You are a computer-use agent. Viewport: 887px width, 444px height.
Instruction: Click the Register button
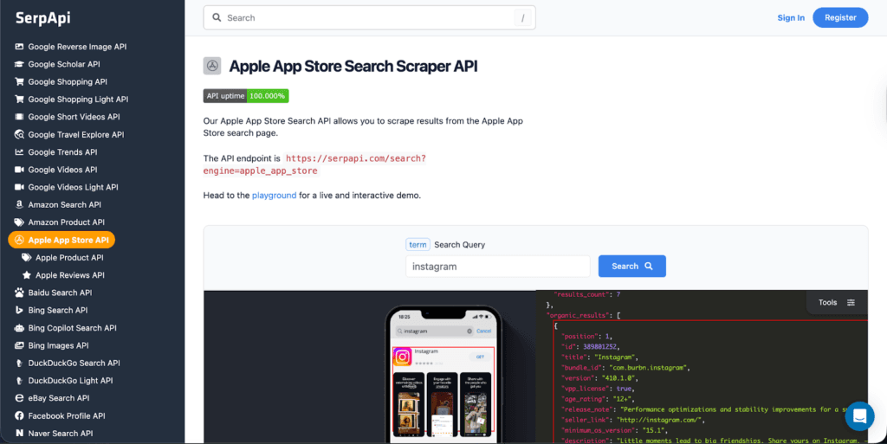(x=839, y=17)
